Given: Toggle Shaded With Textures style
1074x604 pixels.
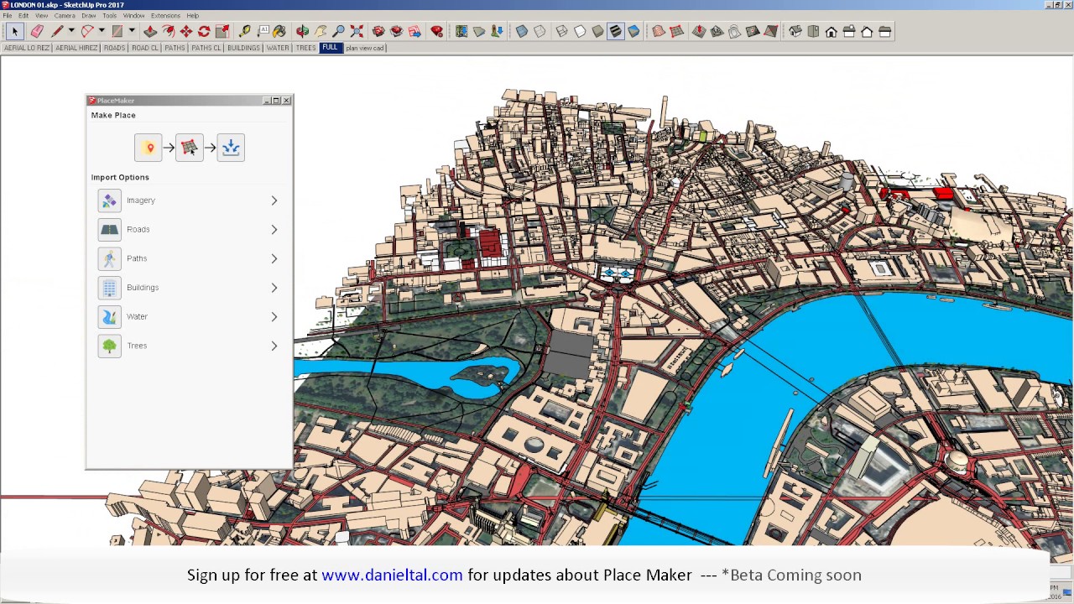Looking at the screenshot, I should click(616, 31).
